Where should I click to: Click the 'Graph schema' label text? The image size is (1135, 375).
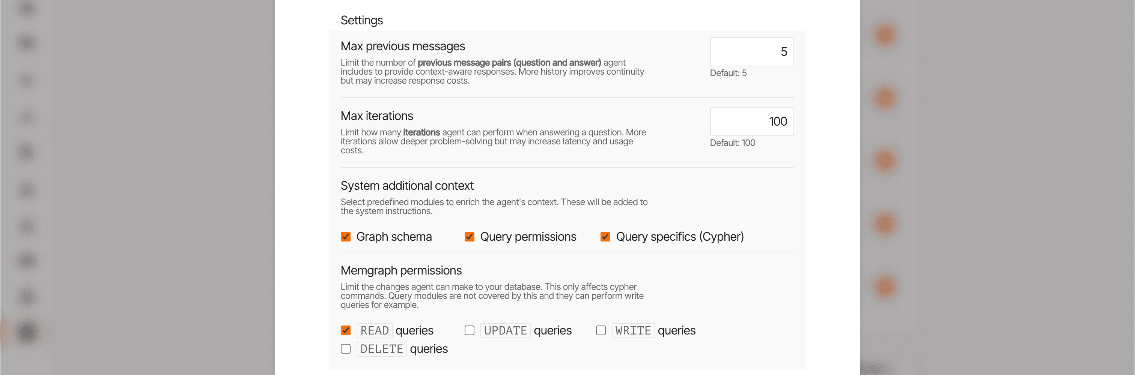coord(393,237)
